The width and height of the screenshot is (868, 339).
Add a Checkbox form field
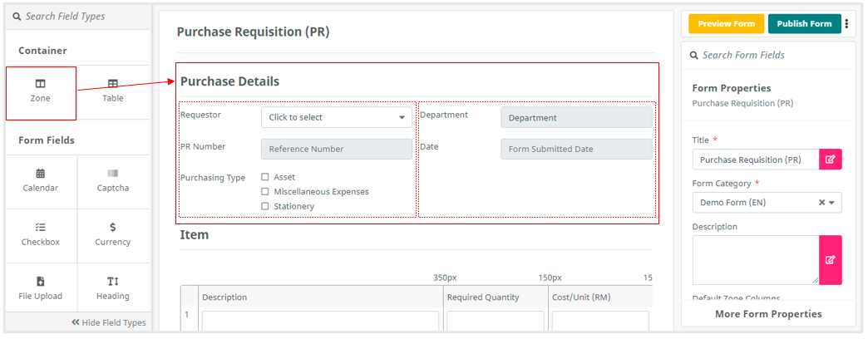41,236
